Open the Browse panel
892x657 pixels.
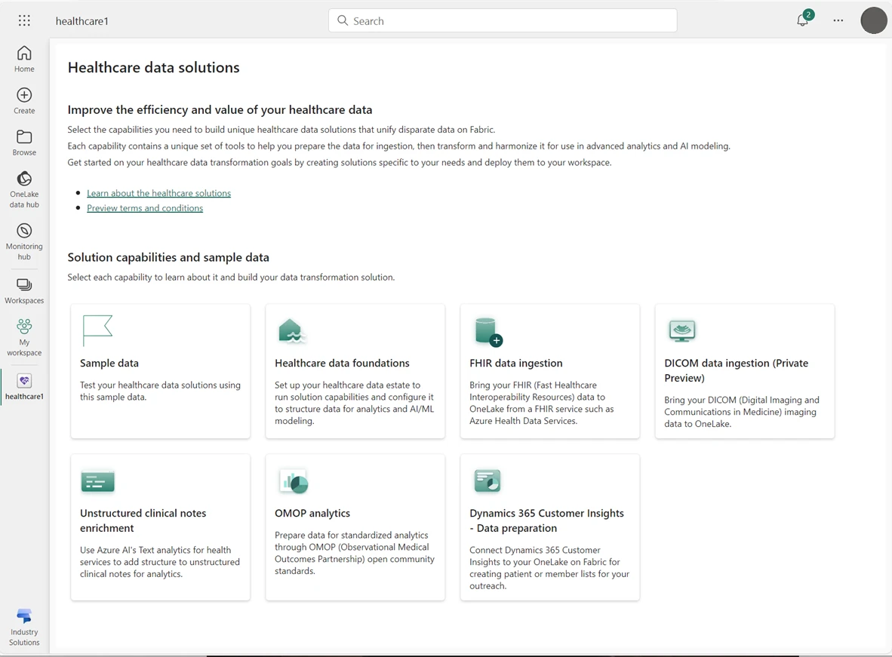click(x=23, y=141)
